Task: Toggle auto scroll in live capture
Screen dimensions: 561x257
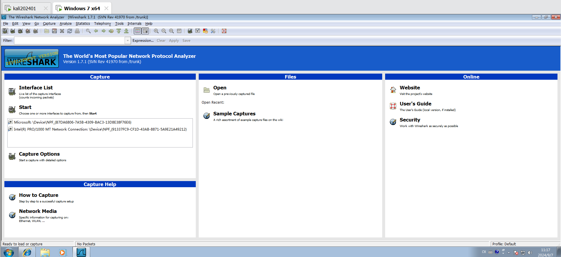Action: pos(145,31)
